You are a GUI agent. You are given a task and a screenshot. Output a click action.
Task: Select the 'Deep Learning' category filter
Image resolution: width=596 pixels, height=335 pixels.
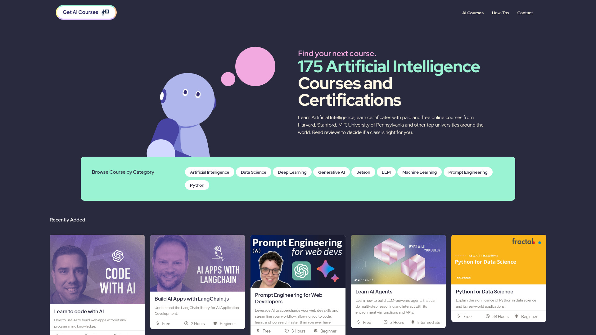click(x=292, y=172)
